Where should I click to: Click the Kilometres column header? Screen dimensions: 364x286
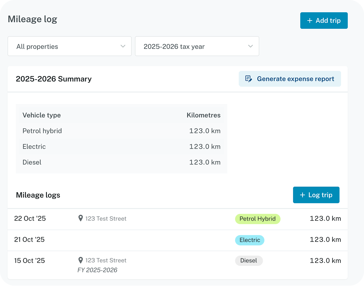click(203, 115)
